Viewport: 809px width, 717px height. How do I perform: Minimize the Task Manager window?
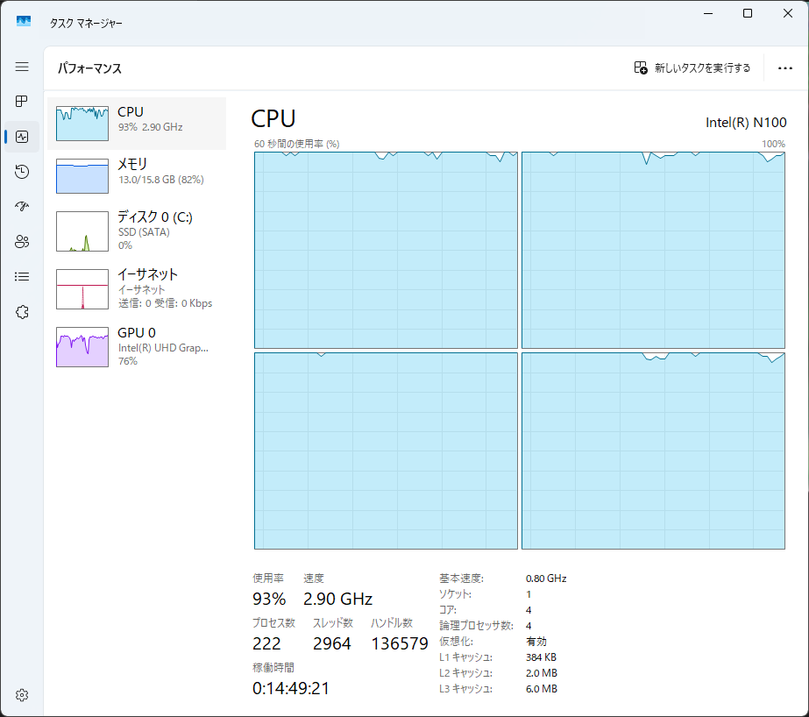point(708,13)
